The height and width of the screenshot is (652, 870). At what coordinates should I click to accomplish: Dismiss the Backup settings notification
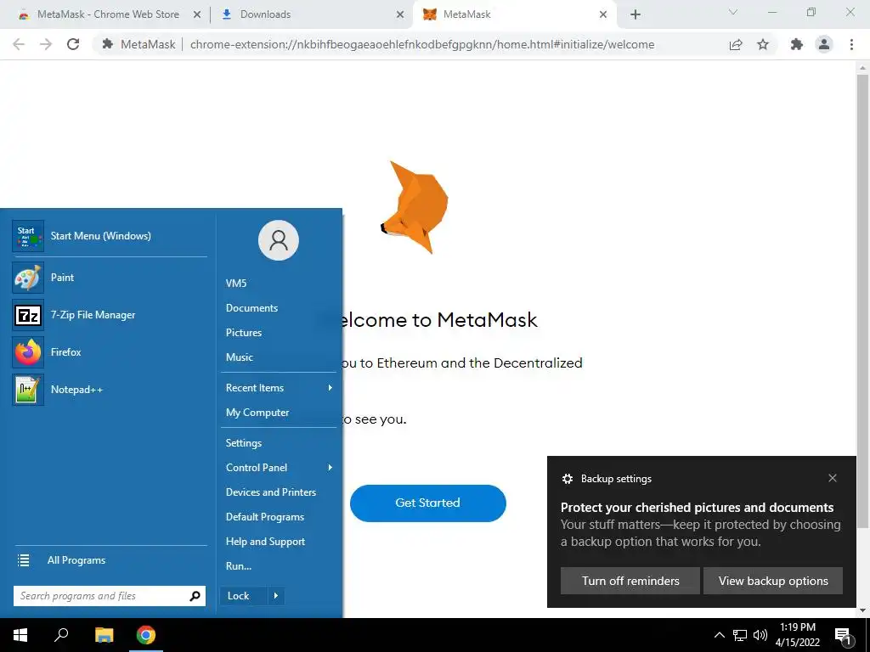tap(833, 479)
